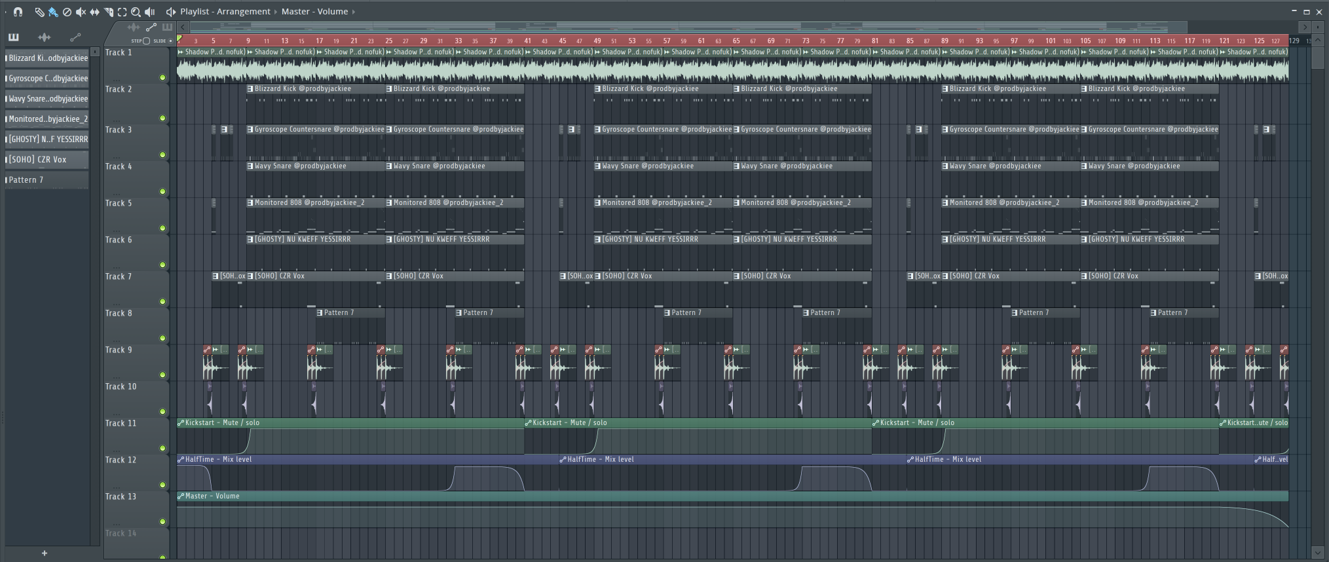Expand the arrow after Master - Volume
The height and width of the screenshot is (562, 1329).
(354, 12)
